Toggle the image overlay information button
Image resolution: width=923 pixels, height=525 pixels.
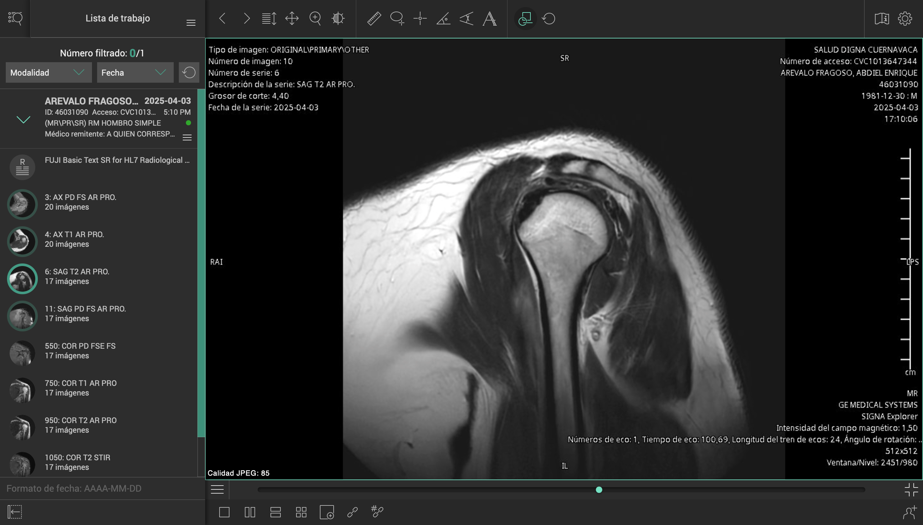pyautogui.click(x=525, y=18)
